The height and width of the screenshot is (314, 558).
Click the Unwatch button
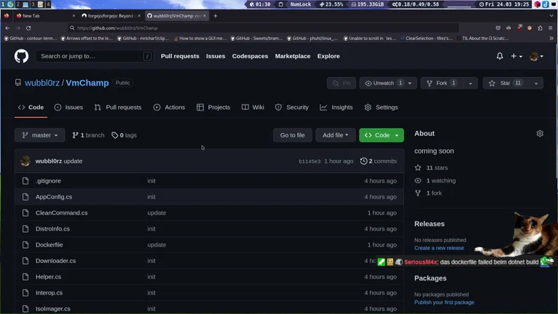tap(384, 83)
